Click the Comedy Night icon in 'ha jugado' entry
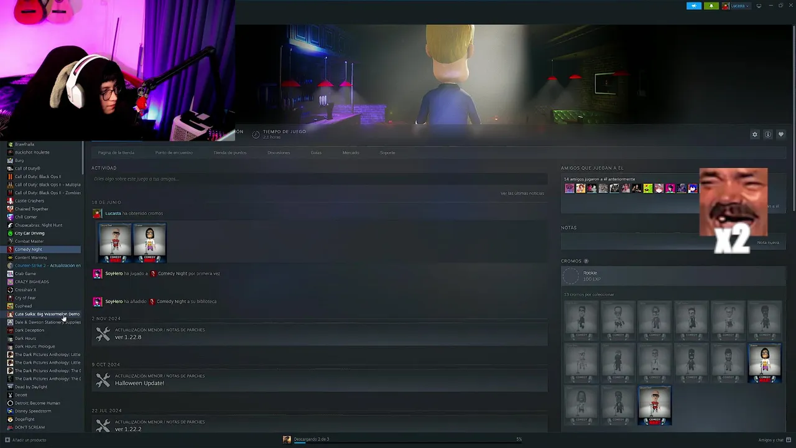Viewport: 796px width, 448px height. [153, 274]
